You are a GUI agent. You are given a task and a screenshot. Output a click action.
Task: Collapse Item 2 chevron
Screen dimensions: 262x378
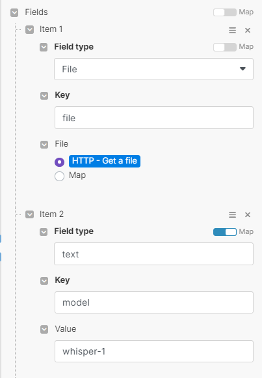(x=30, y=214)
